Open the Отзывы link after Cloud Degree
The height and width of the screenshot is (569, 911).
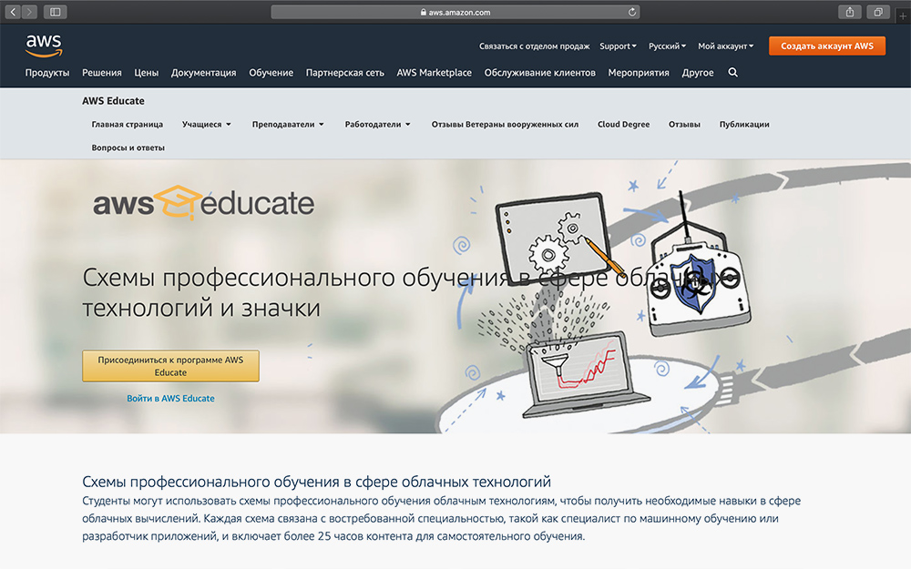(684, 124)
